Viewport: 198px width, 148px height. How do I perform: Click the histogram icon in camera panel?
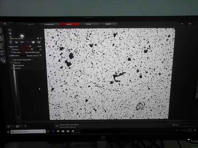[x=16, y=42]
